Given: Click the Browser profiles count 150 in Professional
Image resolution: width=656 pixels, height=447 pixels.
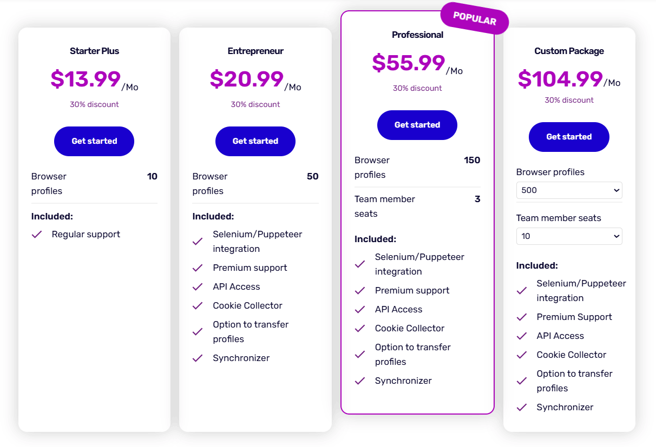Looking at the screenshot, I should pyautogui.click(x=471, y=160).
